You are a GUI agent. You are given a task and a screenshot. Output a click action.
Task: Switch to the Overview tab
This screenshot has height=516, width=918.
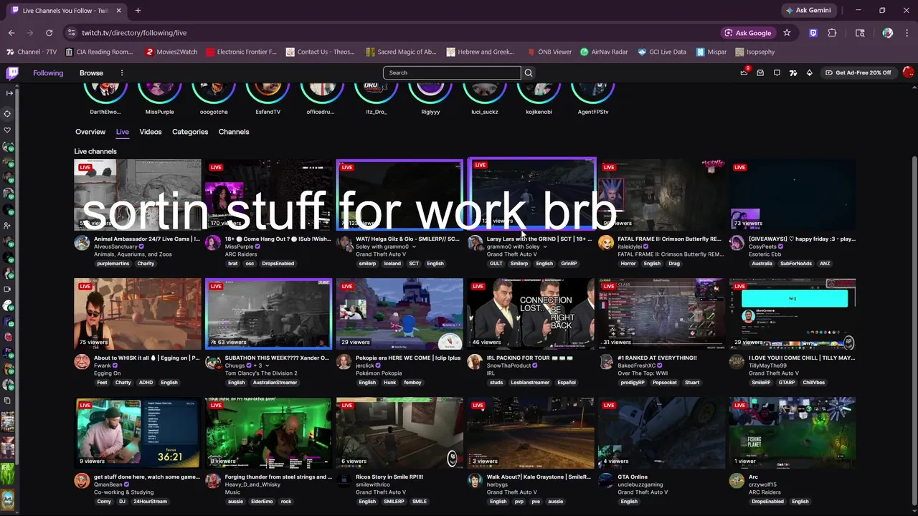[90, 132]
